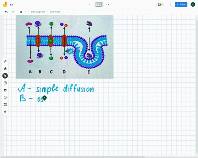The height and width of the screenshot is (158, 198).
Task: Click the label "A" in the diagram
Action: pos(30,72)
